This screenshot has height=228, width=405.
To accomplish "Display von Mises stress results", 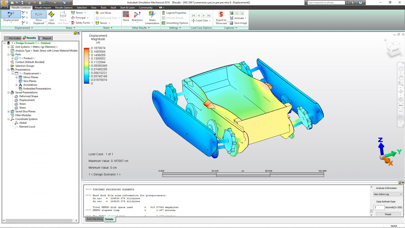I will tap(51, 18).
